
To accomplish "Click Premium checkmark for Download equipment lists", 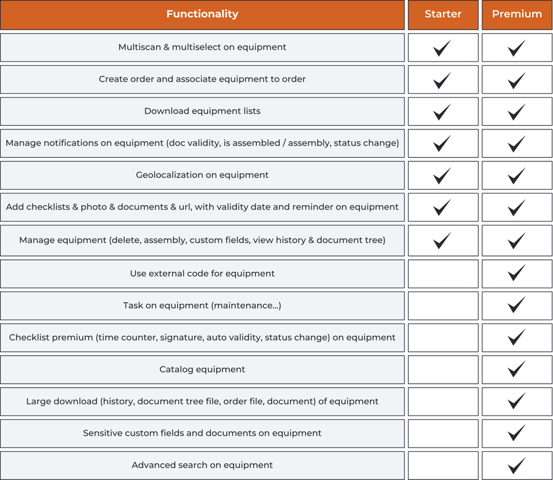I will 517,112.
